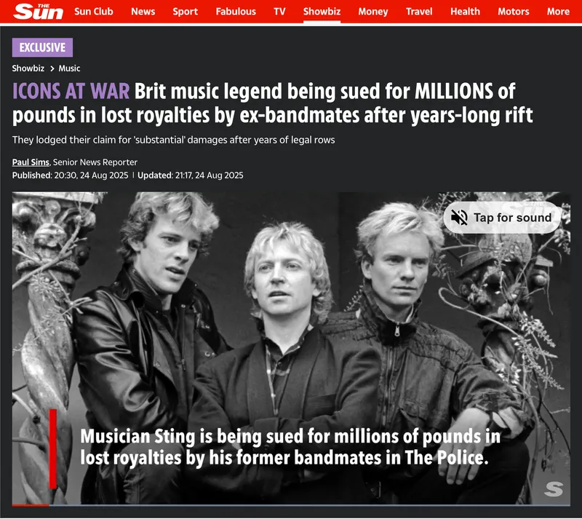Click The Sun logo
Viewport: 582px width, 519px height.
[39, 11]
